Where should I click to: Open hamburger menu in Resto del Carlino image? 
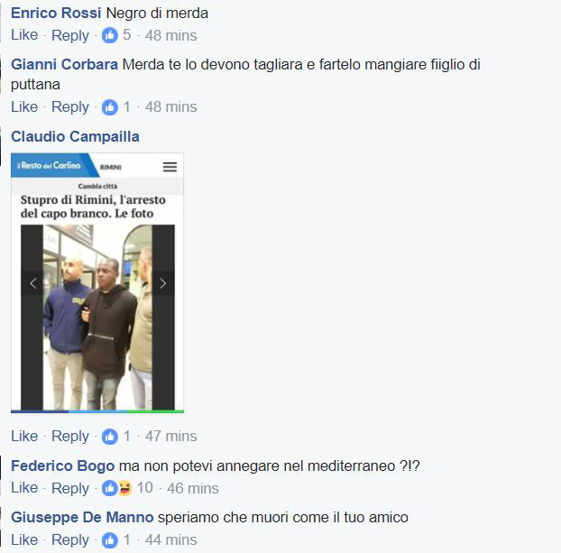pos(170,167)
